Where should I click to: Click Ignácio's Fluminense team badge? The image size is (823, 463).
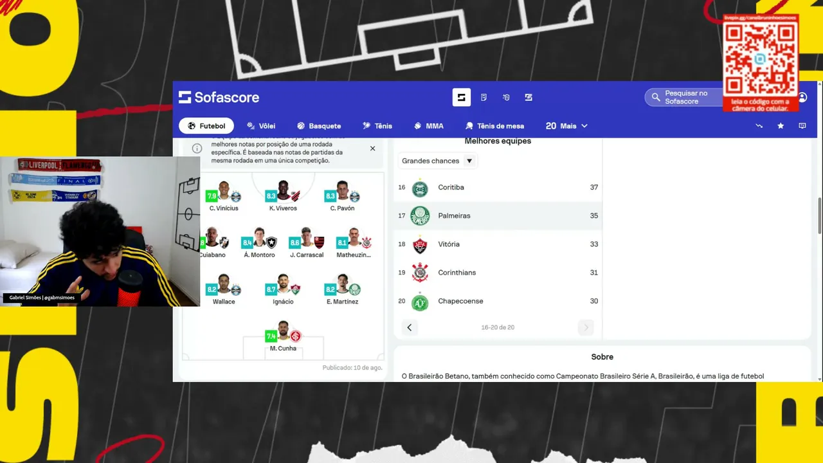pos(295,289)
